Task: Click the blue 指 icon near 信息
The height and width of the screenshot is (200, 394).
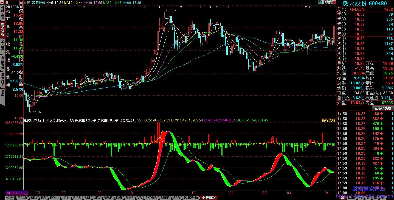Action: tap(320, 2)
